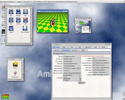Click the Monitor Switch Amiga Signal field
Viewport: 125px width, 100px height.
tap(72, 73)
